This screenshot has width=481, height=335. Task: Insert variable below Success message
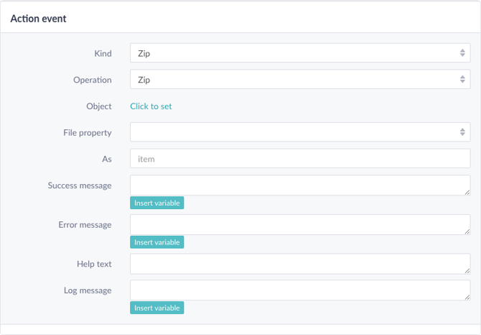coord(157,203)
